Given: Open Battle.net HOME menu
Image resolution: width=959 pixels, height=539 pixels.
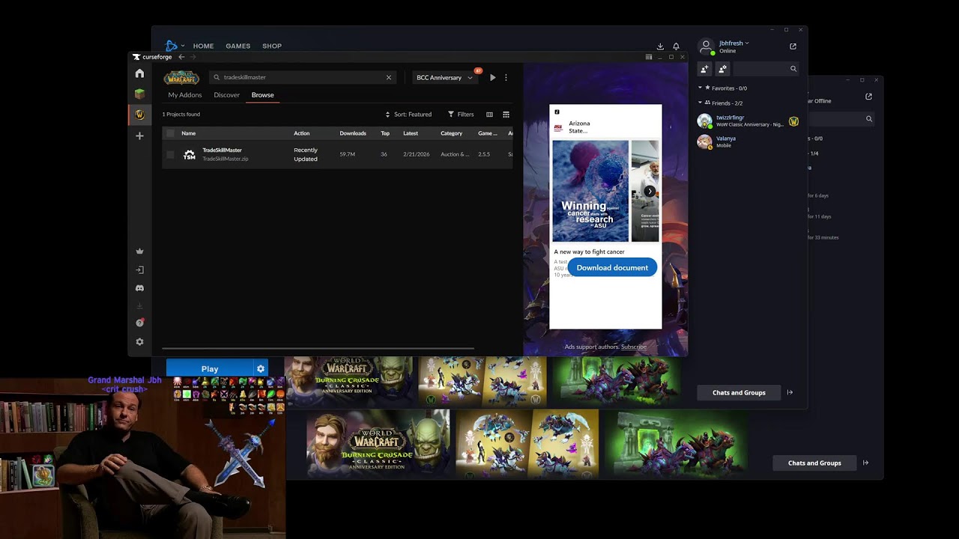Looking at the screenshot, I should click(x=203, y=46).
